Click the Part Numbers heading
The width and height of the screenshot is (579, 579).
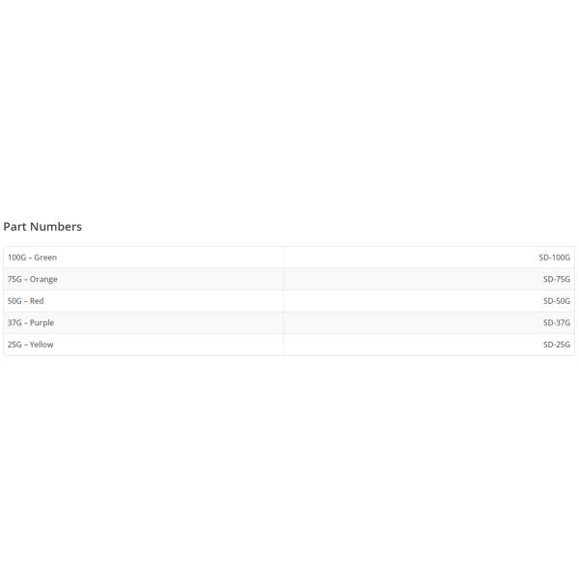click(42, 227)
